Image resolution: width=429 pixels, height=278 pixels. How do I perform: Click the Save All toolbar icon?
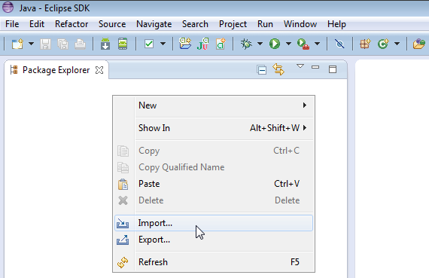(x=63, y=44)
